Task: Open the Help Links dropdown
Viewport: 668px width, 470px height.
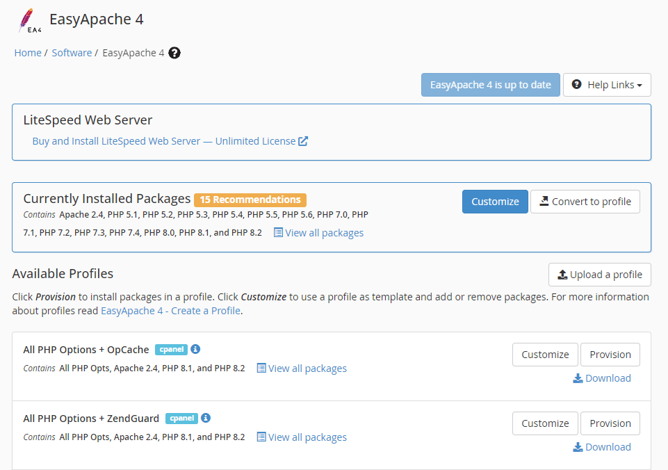Action: [607, 85]
